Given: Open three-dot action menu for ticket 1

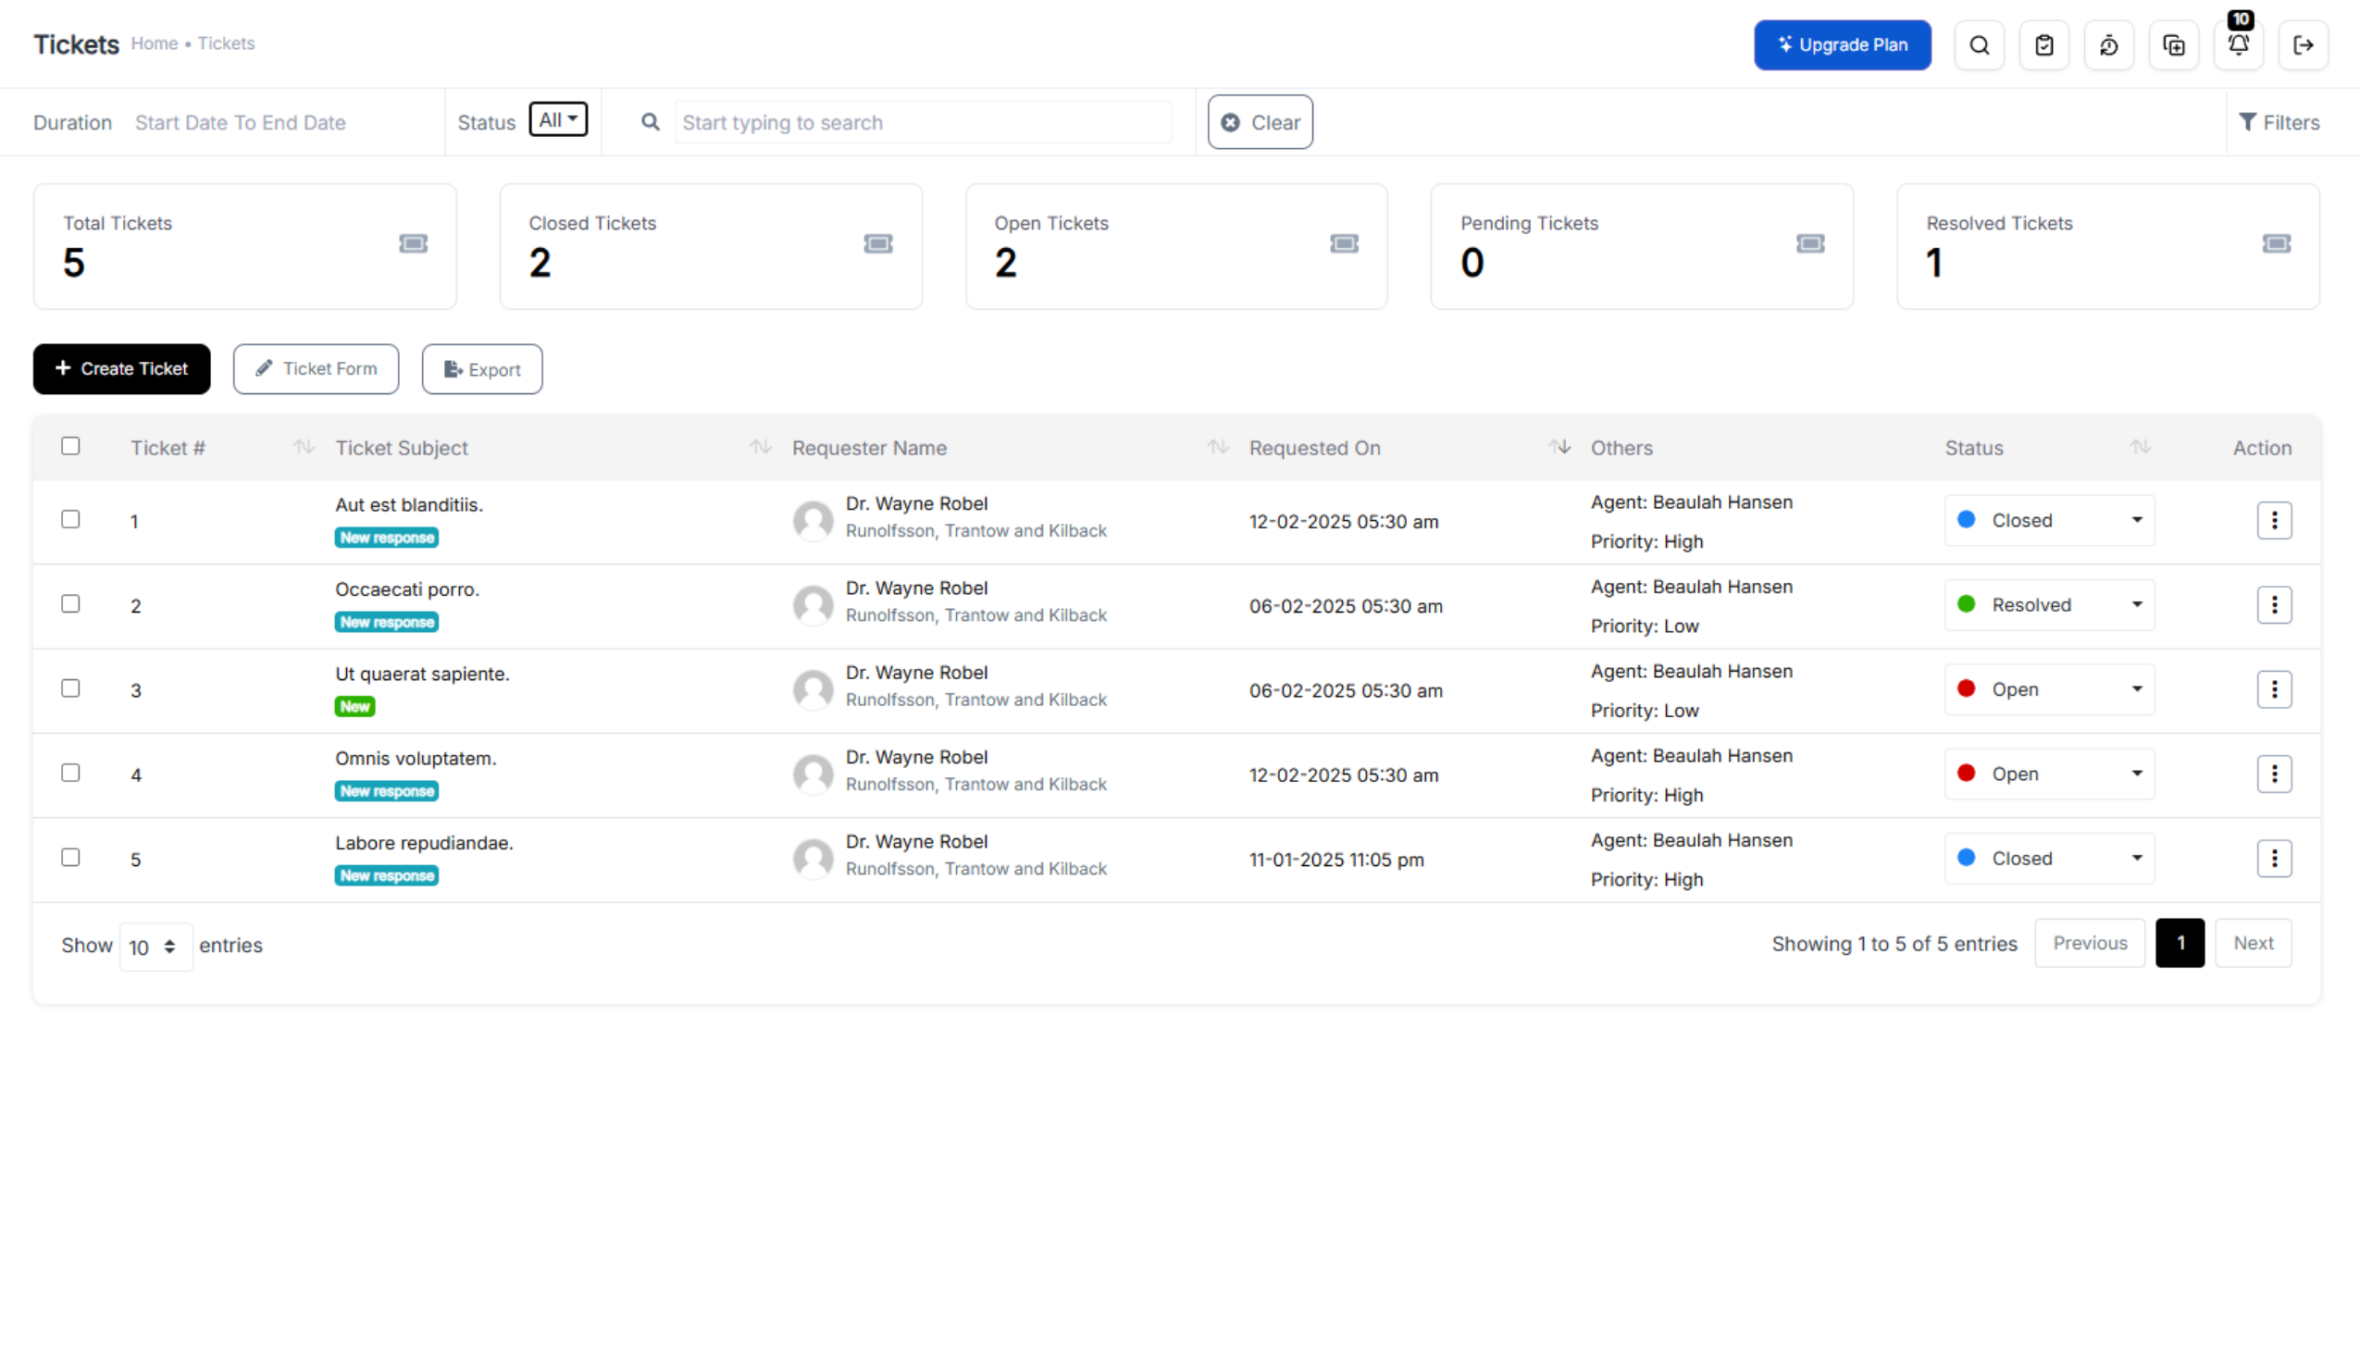Looking at the screenshot, I should [x=2274, y=520].
